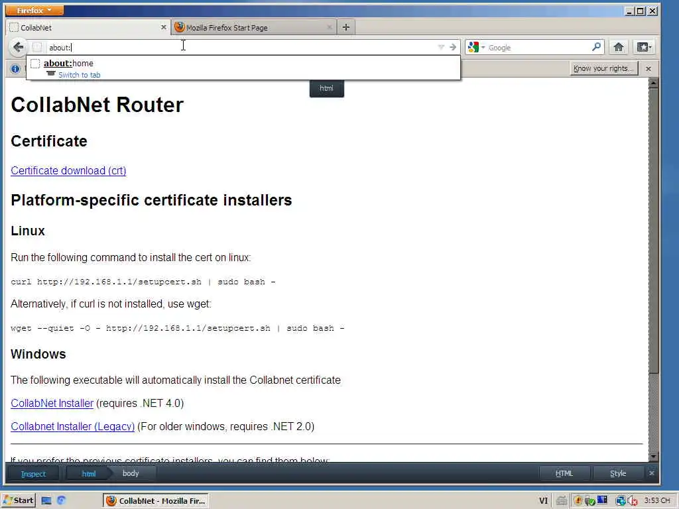Click the info icon on notification bar
This screenshot has width=679, height=509.
[15, 68]
